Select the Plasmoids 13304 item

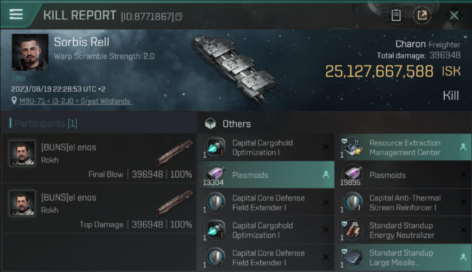[266, 175]
